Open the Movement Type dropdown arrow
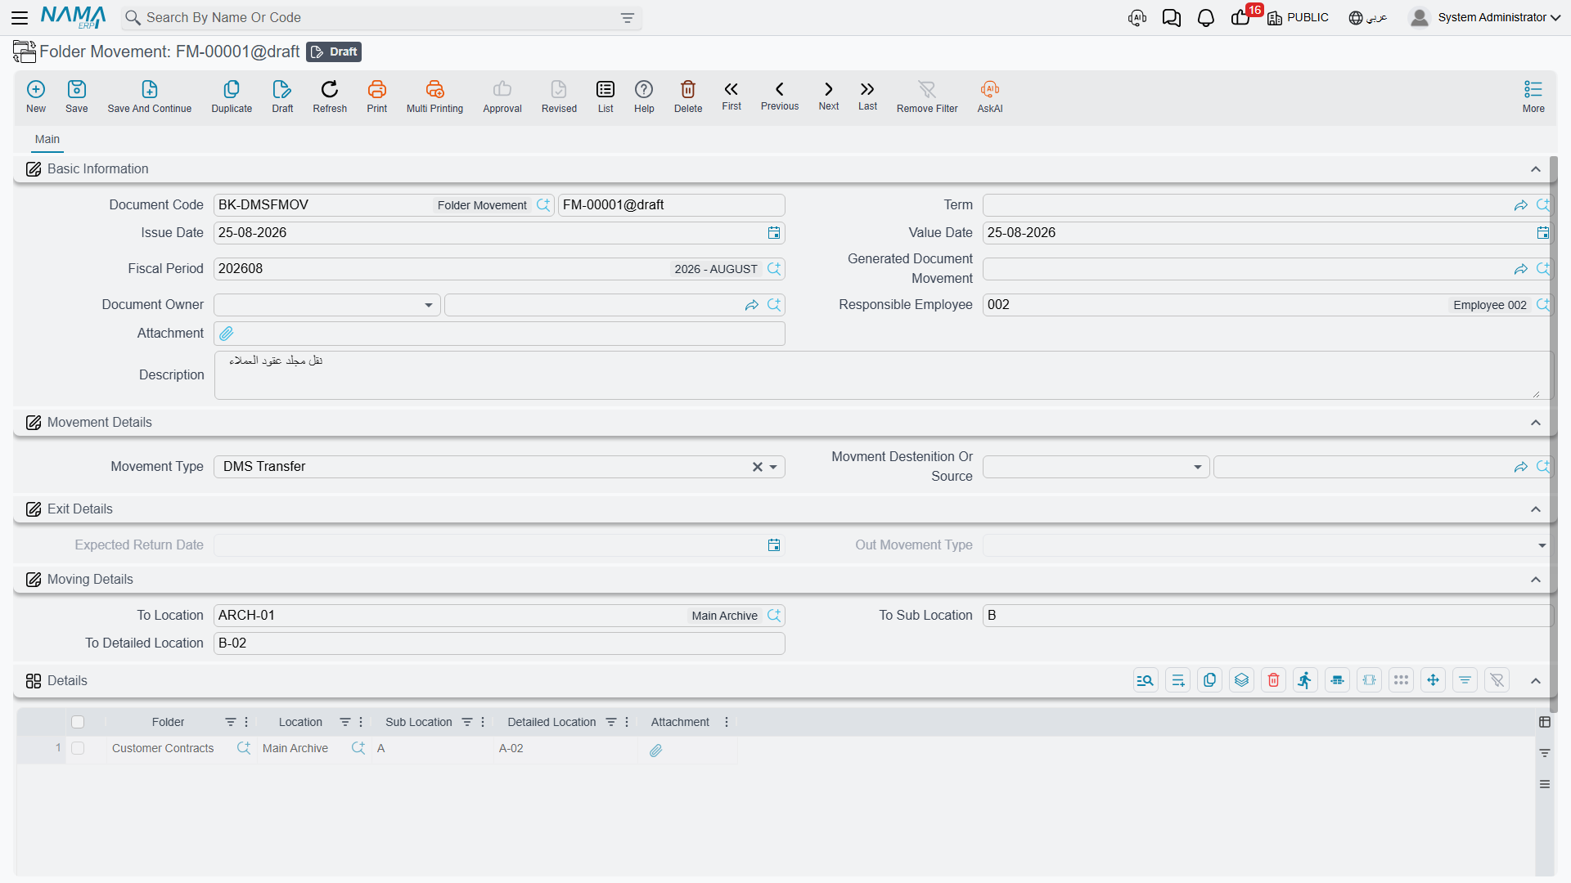 773,467
